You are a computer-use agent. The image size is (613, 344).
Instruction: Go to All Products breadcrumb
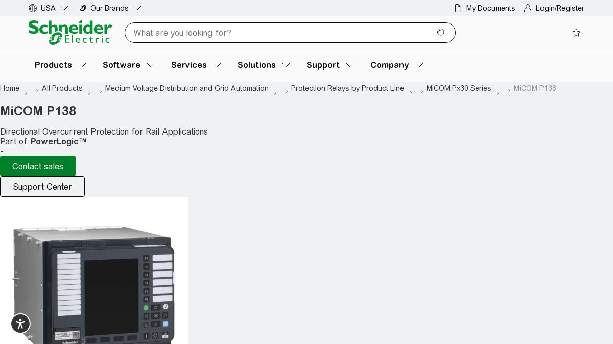click(x=62, y=88)
